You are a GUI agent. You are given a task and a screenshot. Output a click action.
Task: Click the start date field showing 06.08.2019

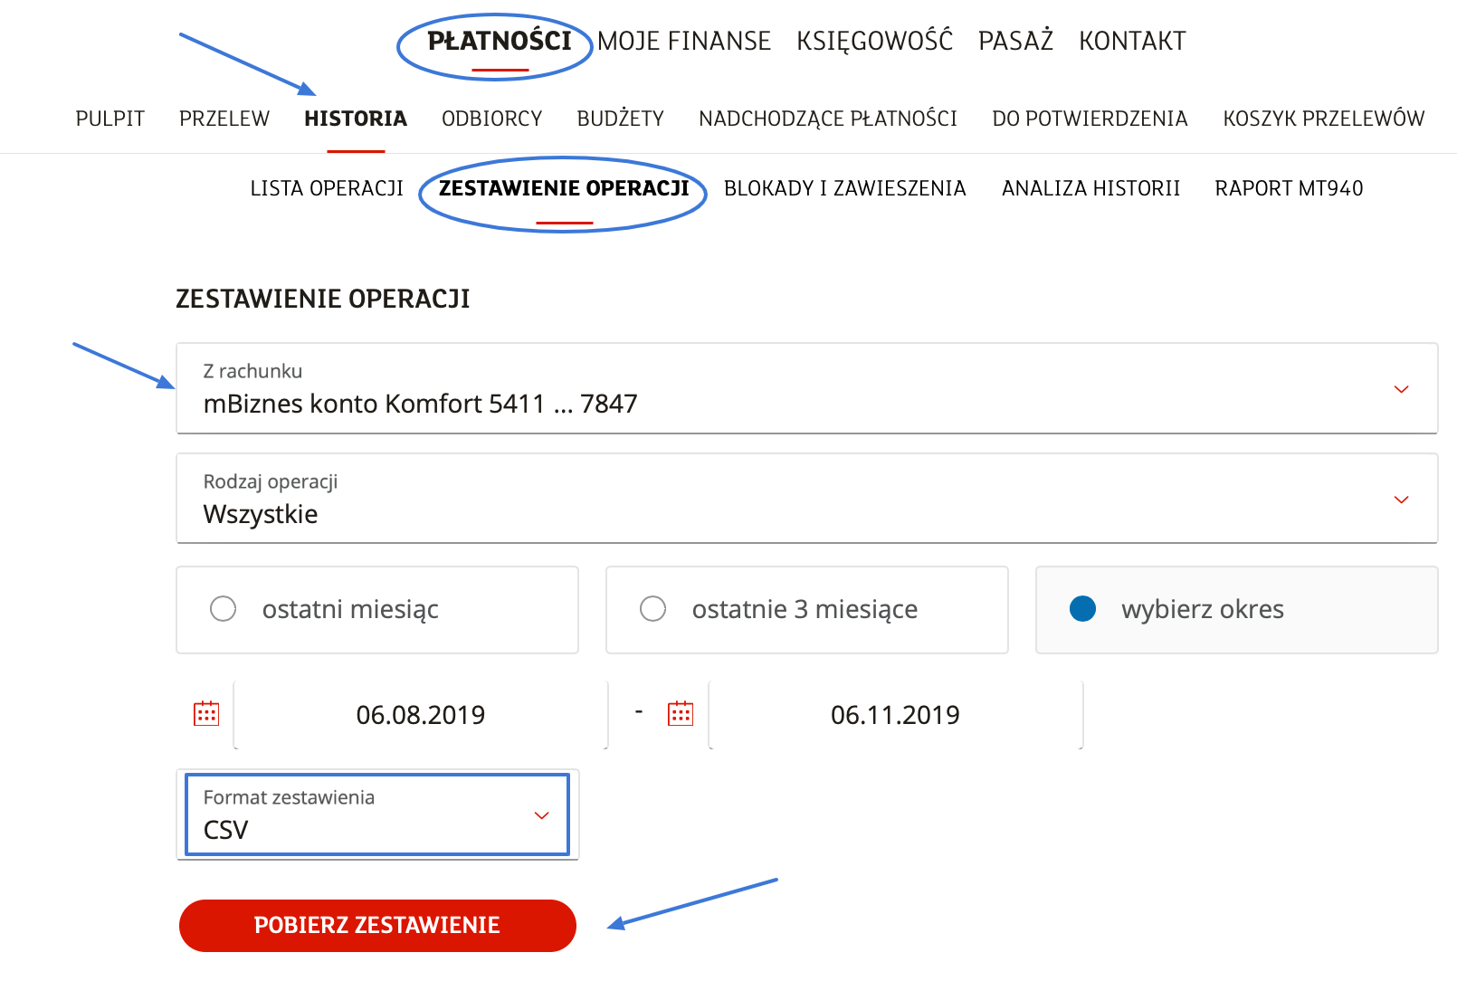(421, 714)
